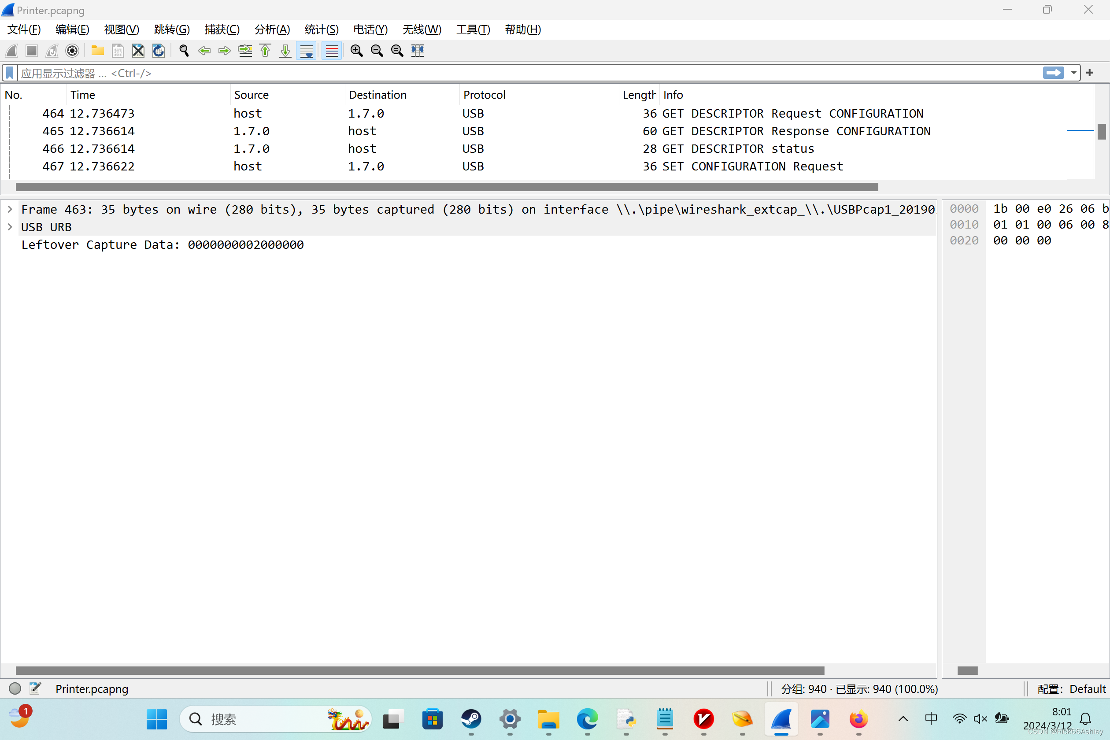Click into the display filter input field
The width and height of the screenshot is (1110, 740).
coord(519,73)
